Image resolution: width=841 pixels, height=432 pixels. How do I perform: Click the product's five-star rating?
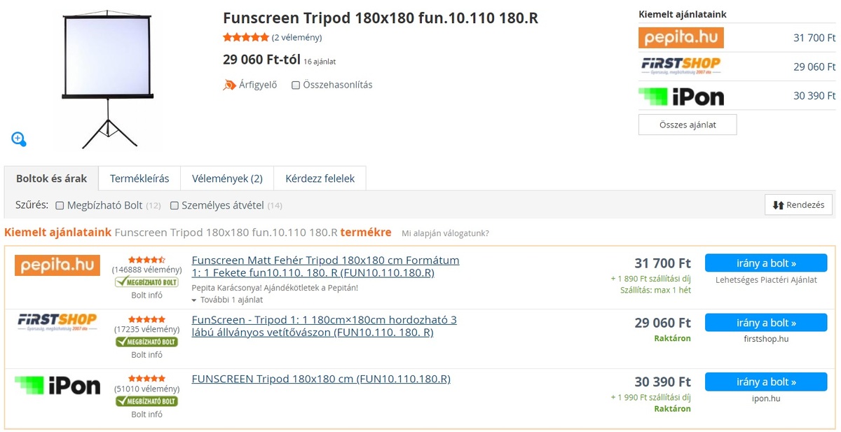tap(246, 38)
